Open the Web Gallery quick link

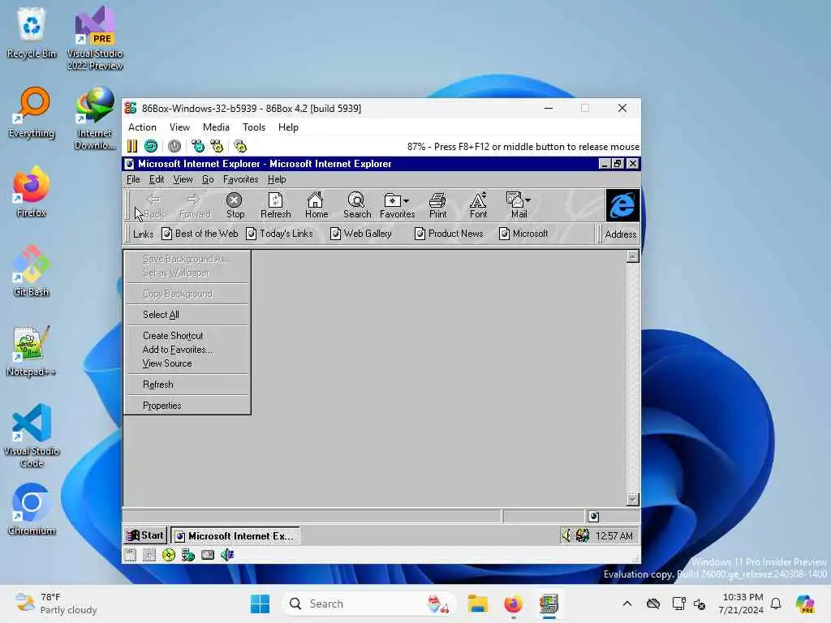[361, 234]
